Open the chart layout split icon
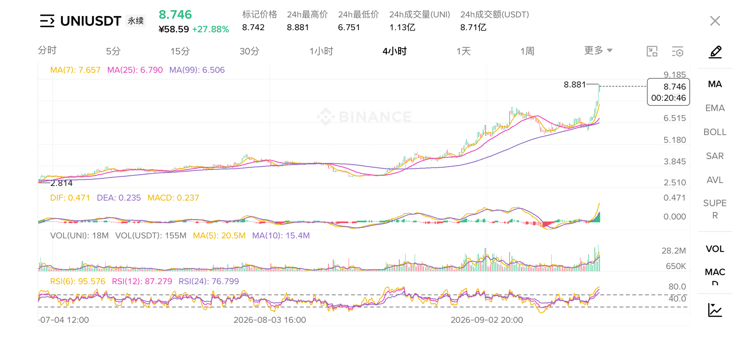Image resolution: width=740 pixels, height=342 pixels. [x=652, y=51]
